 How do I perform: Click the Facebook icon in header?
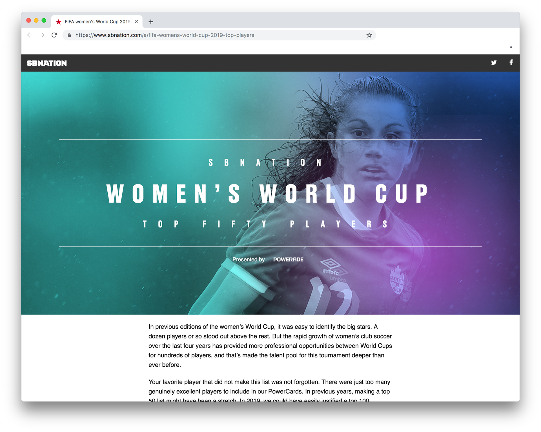click(x=511, y=63)
